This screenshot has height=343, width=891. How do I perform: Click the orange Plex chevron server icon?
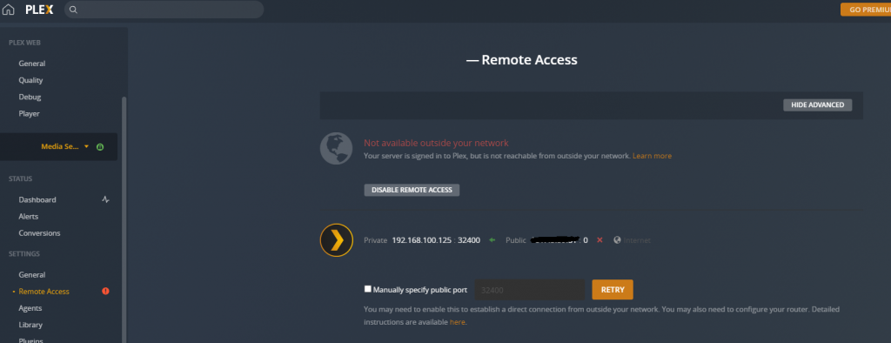337,240
